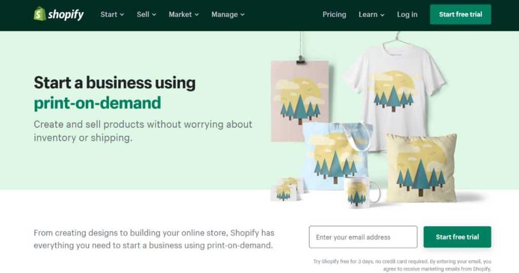Image resolution: width=519 pixels, height=273 pixels.
Task: Select the printed mug image
Action: (361, 191)
